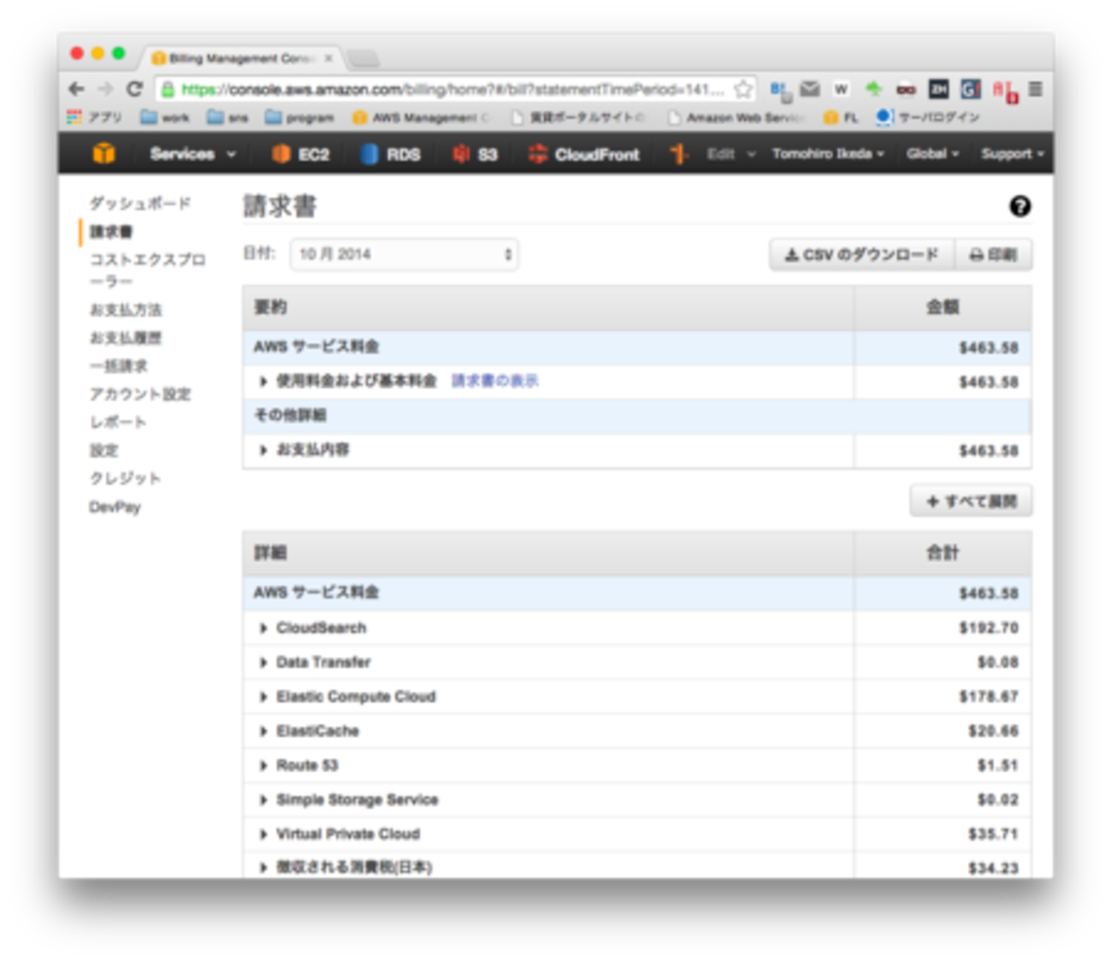Open the Amazon Web Services bookmark
The height and width of the screenshot is (962, 1112).
click(x=736, y=117)
